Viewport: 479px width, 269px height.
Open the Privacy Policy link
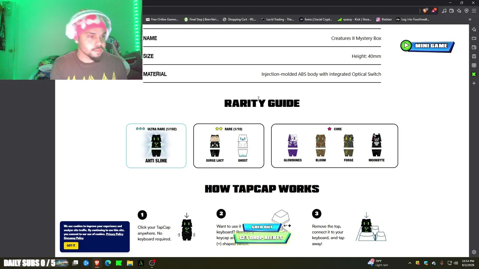click(x=115, y=234)
